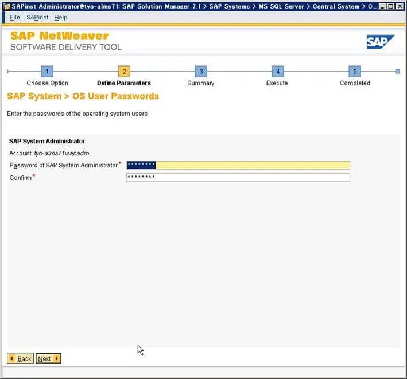Select step 1 Choose Option box
The width and height of the screenshot is (407, 379).
[47, 71]
